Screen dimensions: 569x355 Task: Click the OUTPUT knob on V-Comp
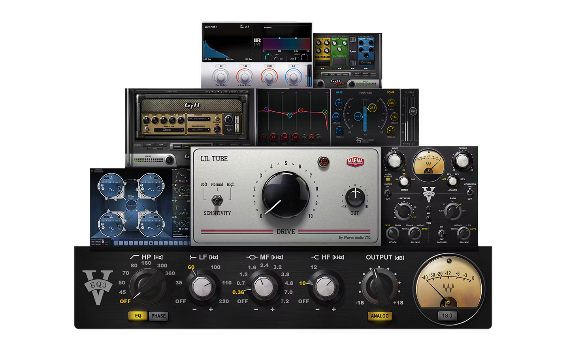pos(462,160)
